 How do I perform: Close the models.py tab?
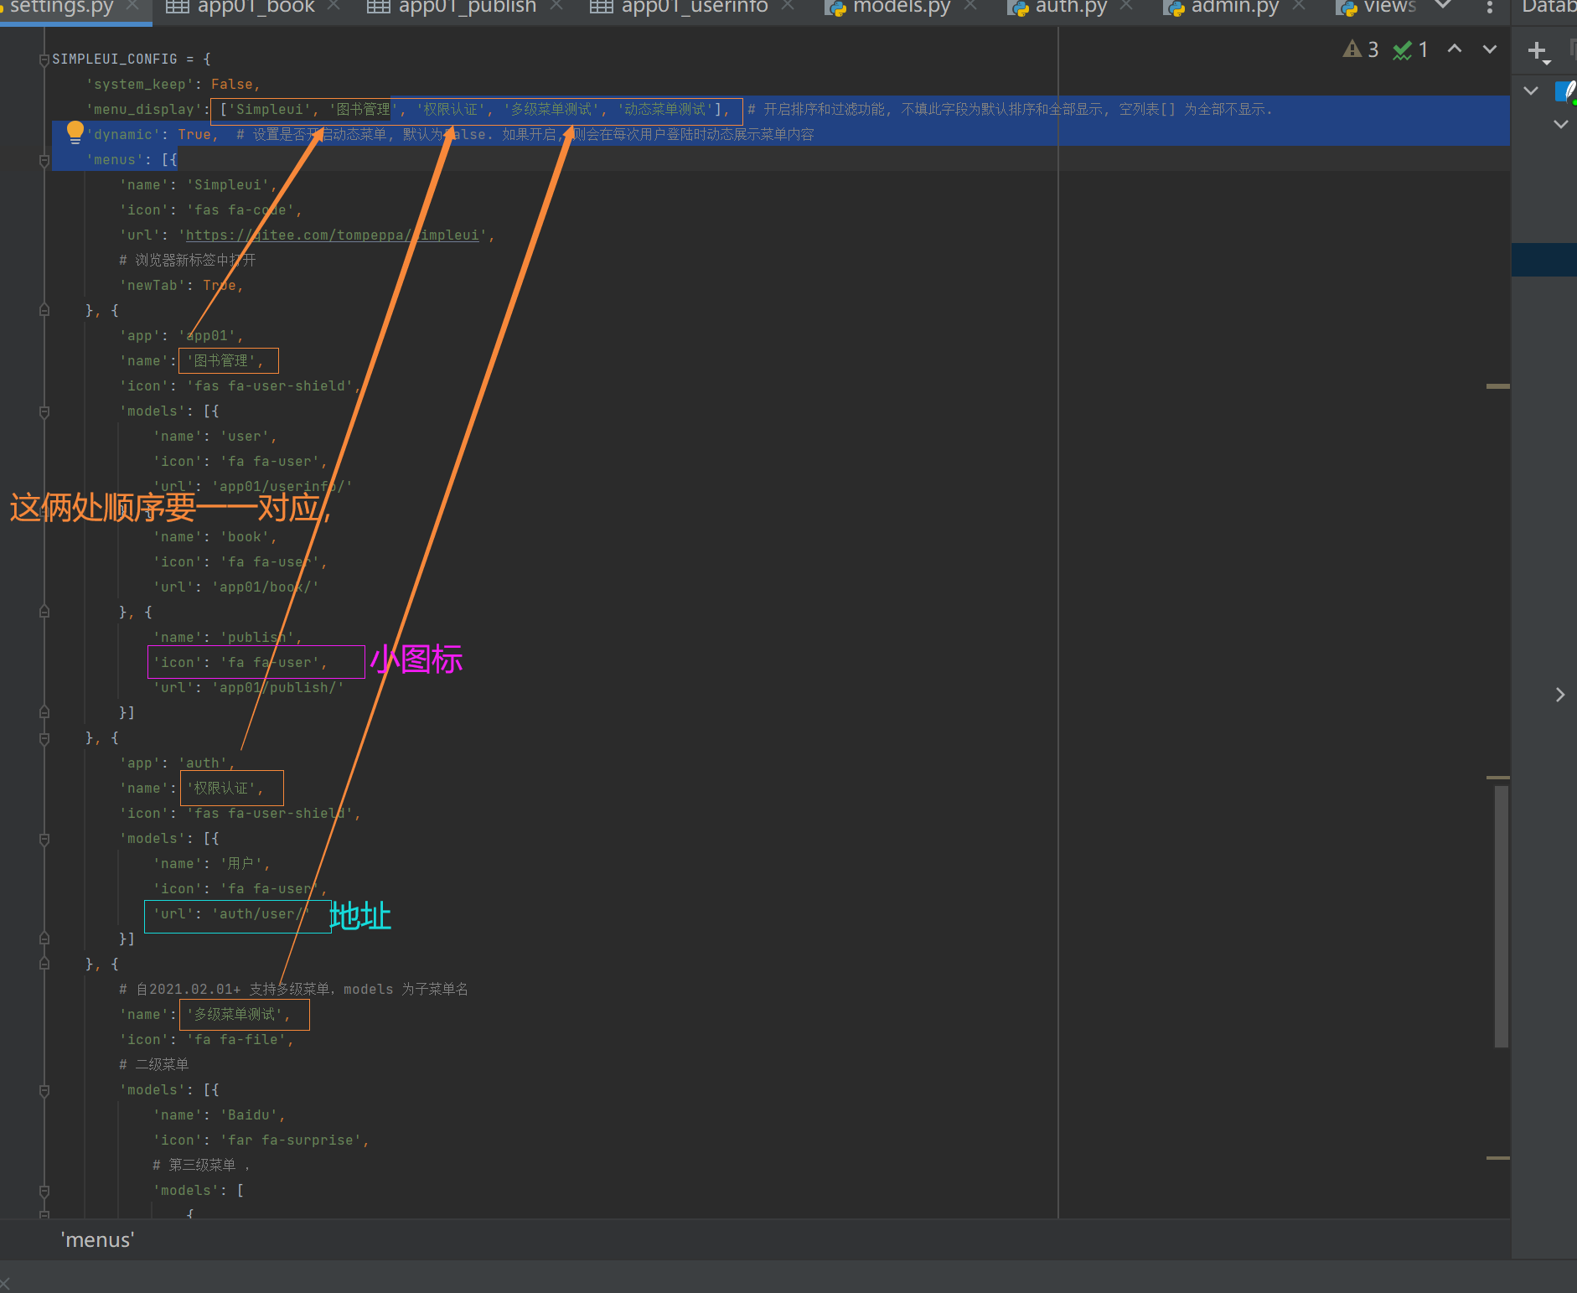969,6
